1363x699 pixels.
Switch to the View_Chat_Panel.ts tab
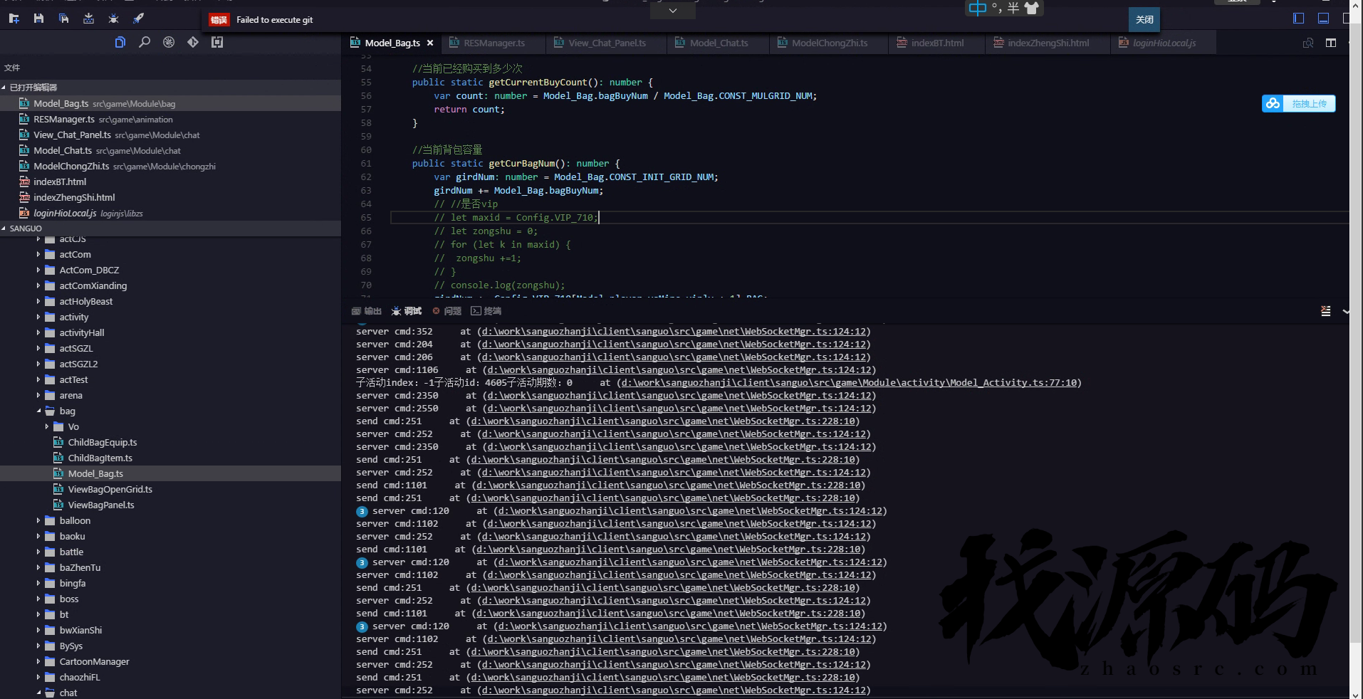tap(606, 43)
